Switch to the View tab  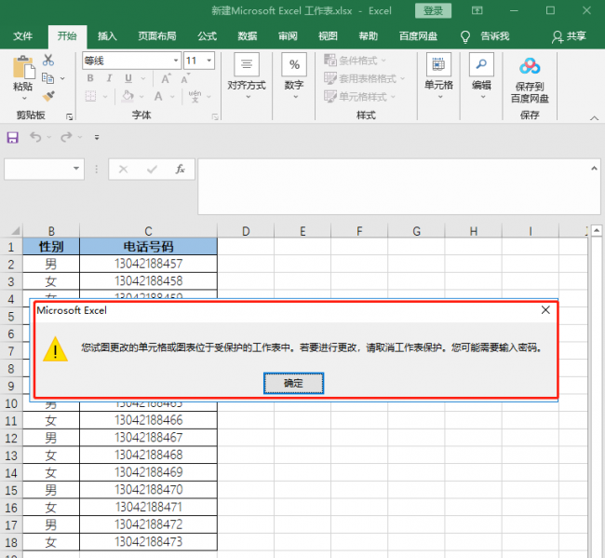pos(328,36)
